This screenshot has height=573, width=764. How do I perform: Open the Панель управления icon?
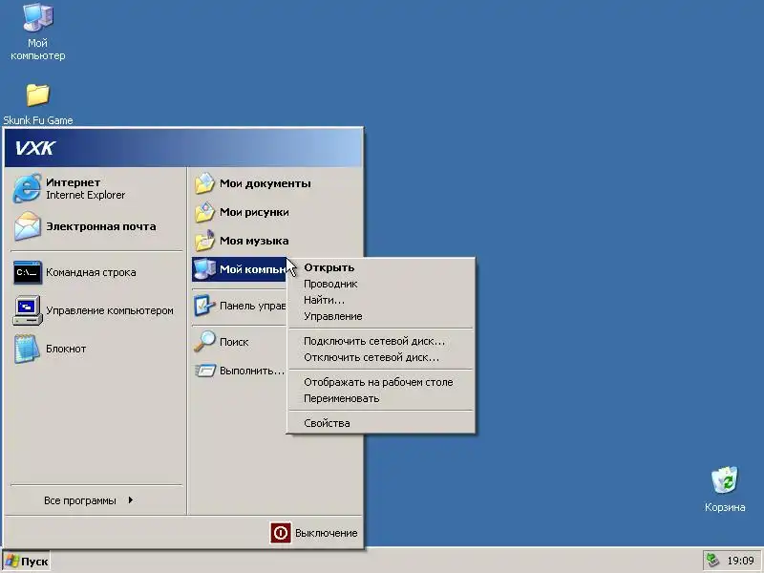pos(204,306)
